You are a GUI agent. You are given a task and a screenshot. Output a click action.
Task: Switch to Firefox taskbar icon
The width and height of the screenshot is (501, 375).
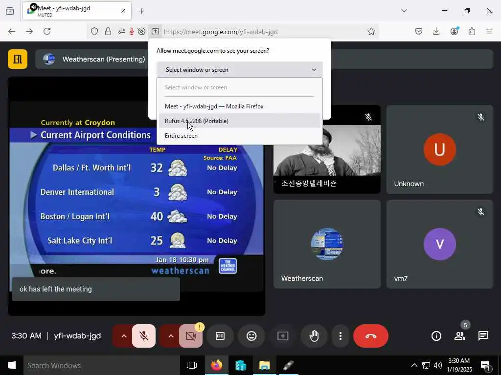coord(217,365)
